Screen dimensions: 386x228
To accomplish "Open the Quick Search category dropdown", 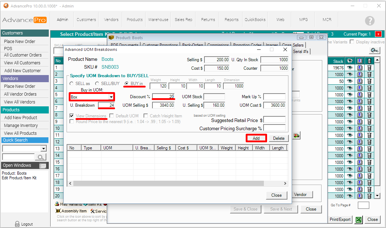I will point(44,148).
